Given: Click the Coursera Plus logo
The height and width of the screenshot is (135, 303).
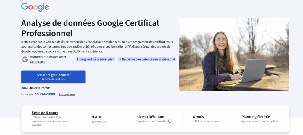Looking at the screenshot, I should tap(45, 94).
